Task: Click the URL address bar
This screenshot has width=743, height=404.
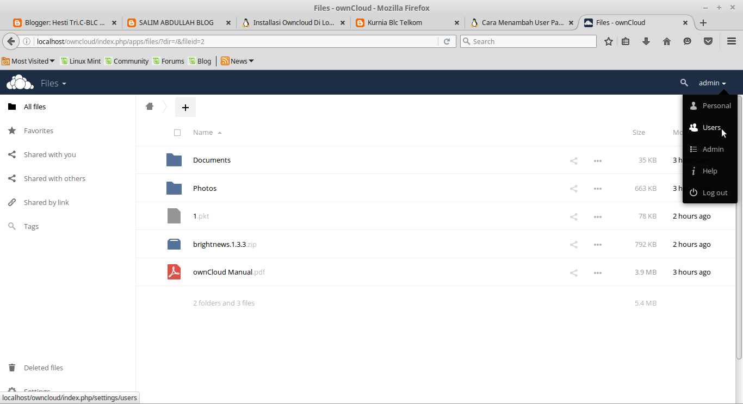Action: point(236,41)
